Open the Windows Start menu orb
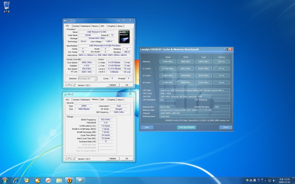The height and width of the screenshot is (184, 295). (x=4, y=181)
